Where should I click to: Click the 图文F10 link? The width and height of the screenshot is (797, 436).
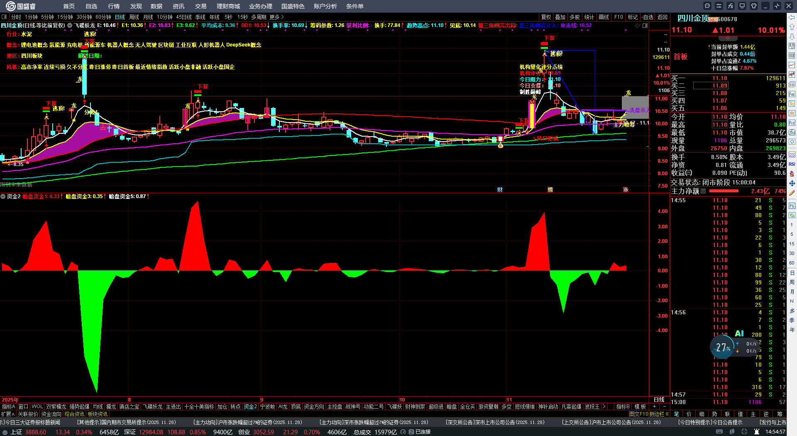tap(638, 414)
